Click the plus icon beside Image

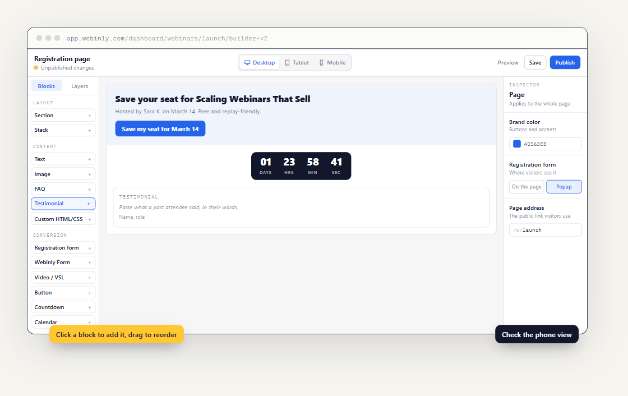point(89,175)
